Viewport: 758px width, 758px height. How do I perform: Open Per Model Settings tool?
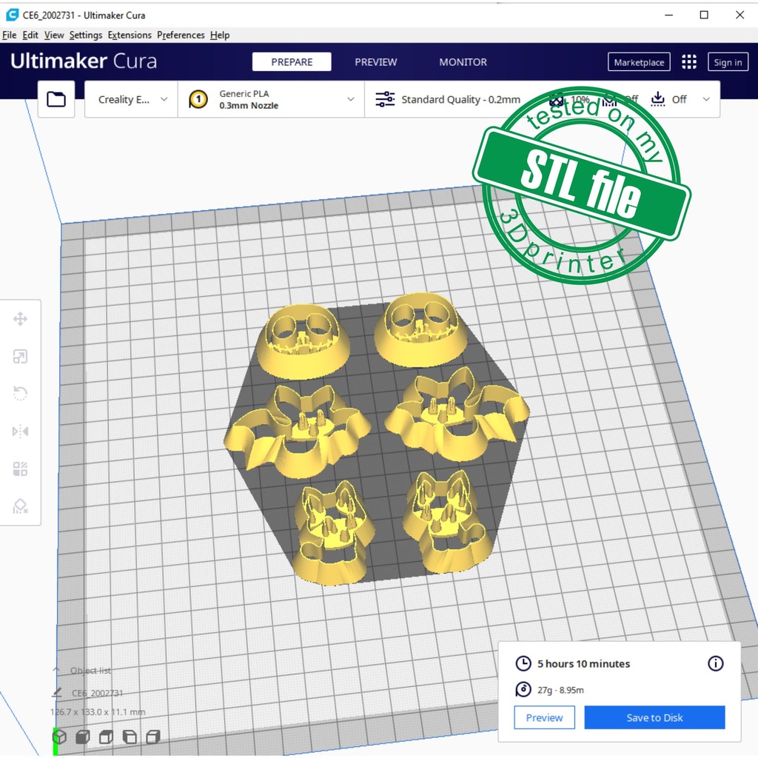(20, 469)
